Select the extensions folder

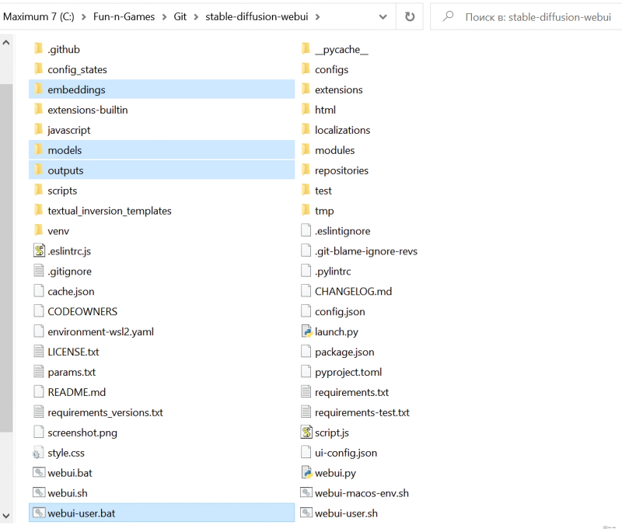[338, 89]
